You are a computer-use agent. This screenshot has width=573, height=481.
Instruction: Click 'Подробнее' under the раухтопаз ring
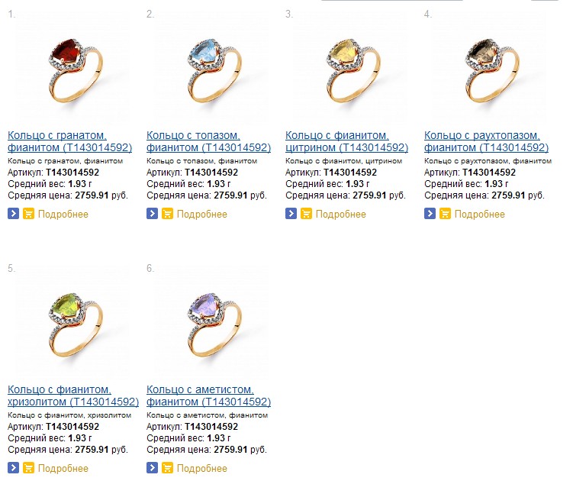479,214
